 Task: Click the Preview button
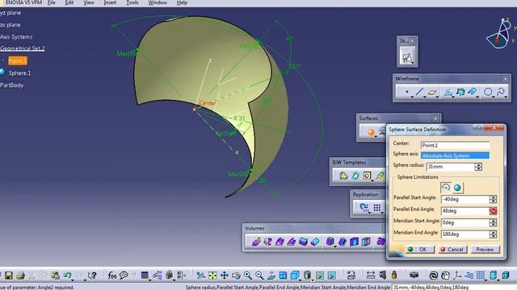(485, 249)
